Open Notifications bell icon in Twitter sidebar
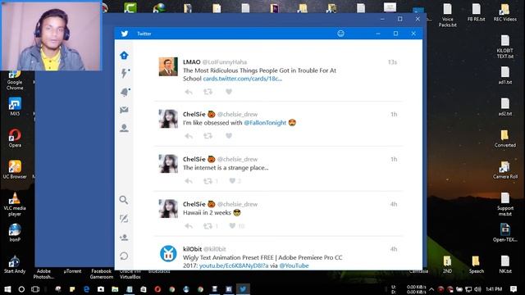525x295 pixels. pos(124,92)
